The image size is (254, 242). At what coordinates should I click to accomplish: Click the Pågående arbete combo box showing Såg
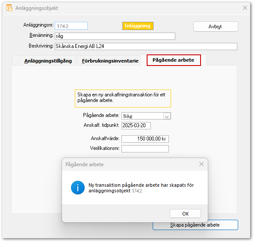click(x=146, y=116)
